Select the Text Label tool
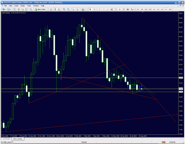Screen dimensions: 185x144 pyautogui.click(x=124, y=9)
